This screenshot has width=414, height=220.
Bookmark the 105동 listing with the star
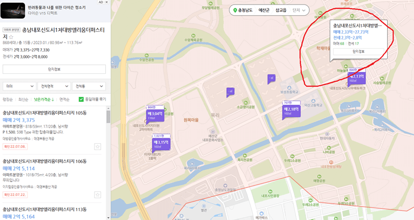[x=97, y=147]
